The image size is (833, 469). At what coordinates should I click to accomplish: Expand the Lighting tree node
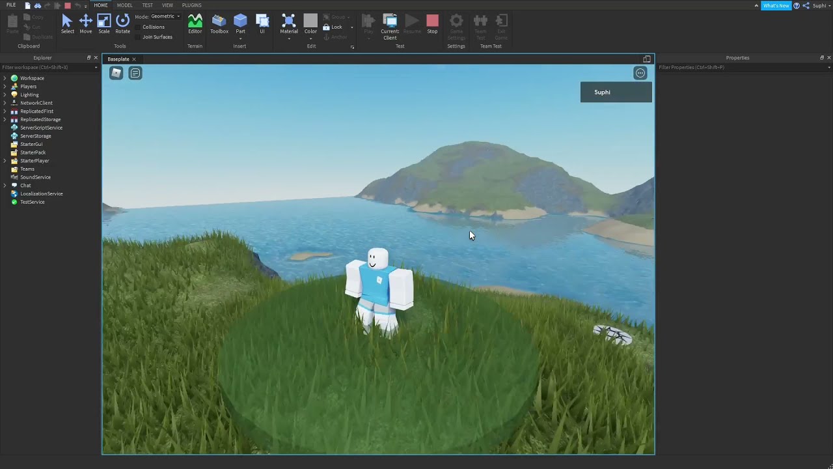tap(5, 94)
